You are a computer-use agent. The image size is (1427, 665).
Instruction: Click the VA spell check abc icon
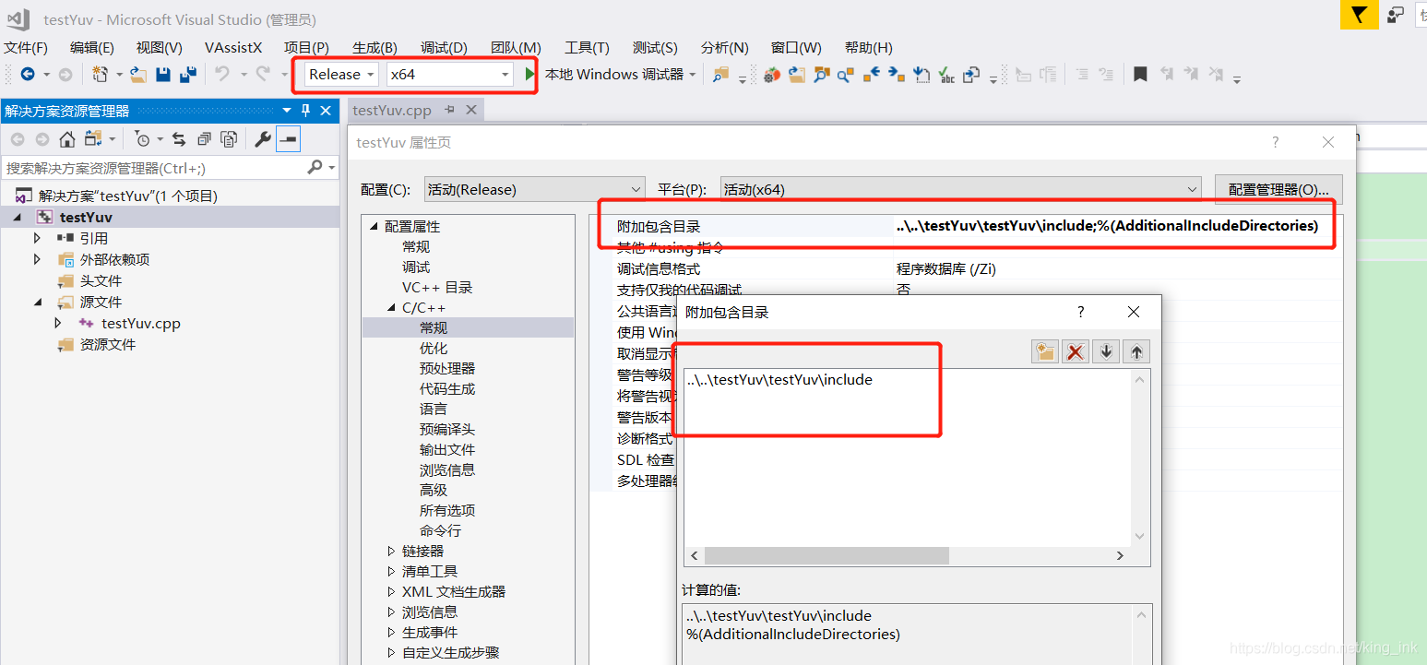click(x=946, y=75)
